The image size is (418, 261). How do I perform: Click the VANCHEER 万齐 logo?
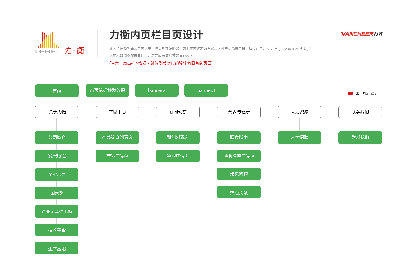tap(362, 34)
